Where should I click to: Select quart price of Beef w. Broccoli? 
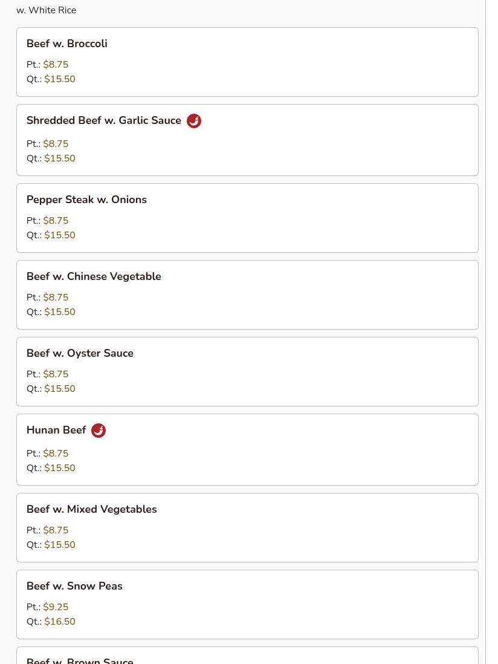pos(60,79)
